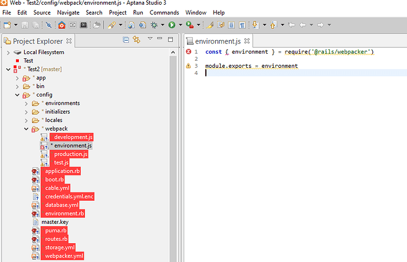Open the Window menu
Viewport: 407px width, 262px height.
tap(196, 12)
